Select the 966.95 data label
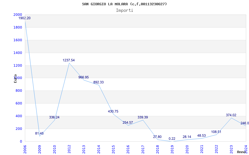249x155 pixels. [83, 77]
